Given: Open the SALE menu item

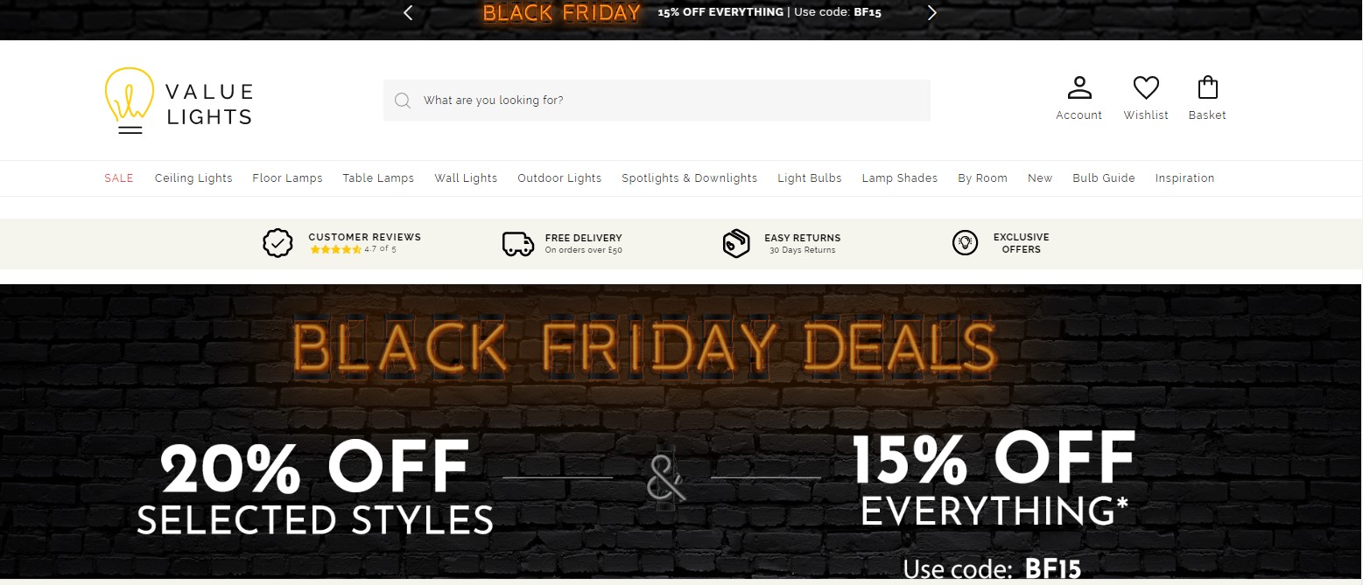Looking at the screenshot, I should 119,178.
